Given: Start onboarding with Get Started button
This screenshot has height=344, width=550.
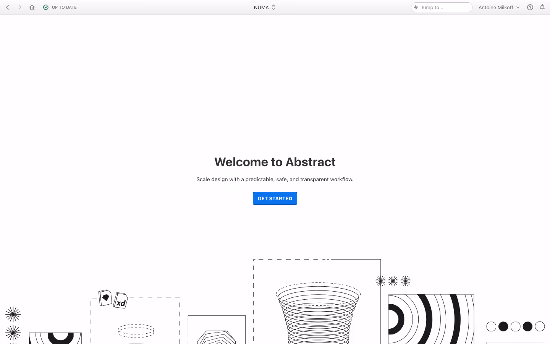Looking at the screenshot, I should [x=275, y=198].
